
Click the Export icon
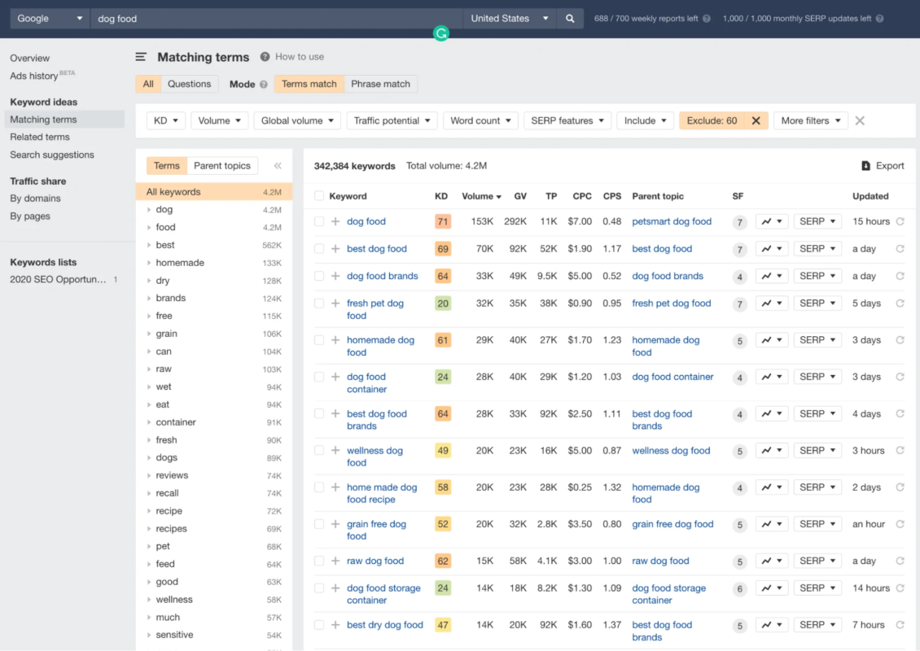point(865,166)
